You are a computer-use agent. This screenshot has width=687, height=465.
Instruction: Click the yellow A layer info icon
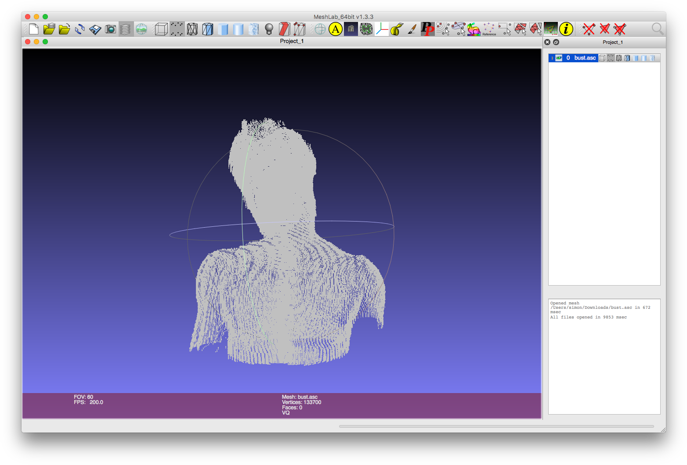pos(336,29)
